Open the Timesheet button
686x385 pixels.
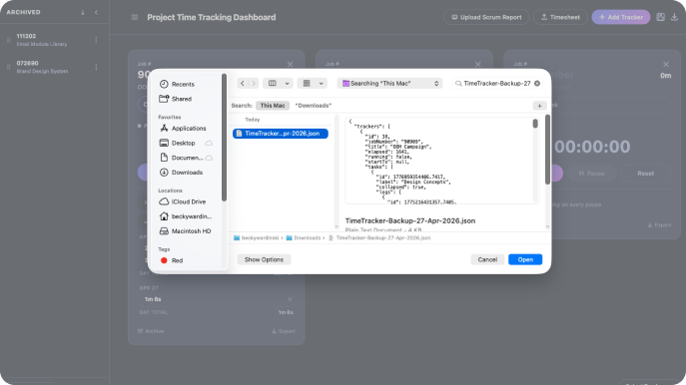tap(560, 17)
